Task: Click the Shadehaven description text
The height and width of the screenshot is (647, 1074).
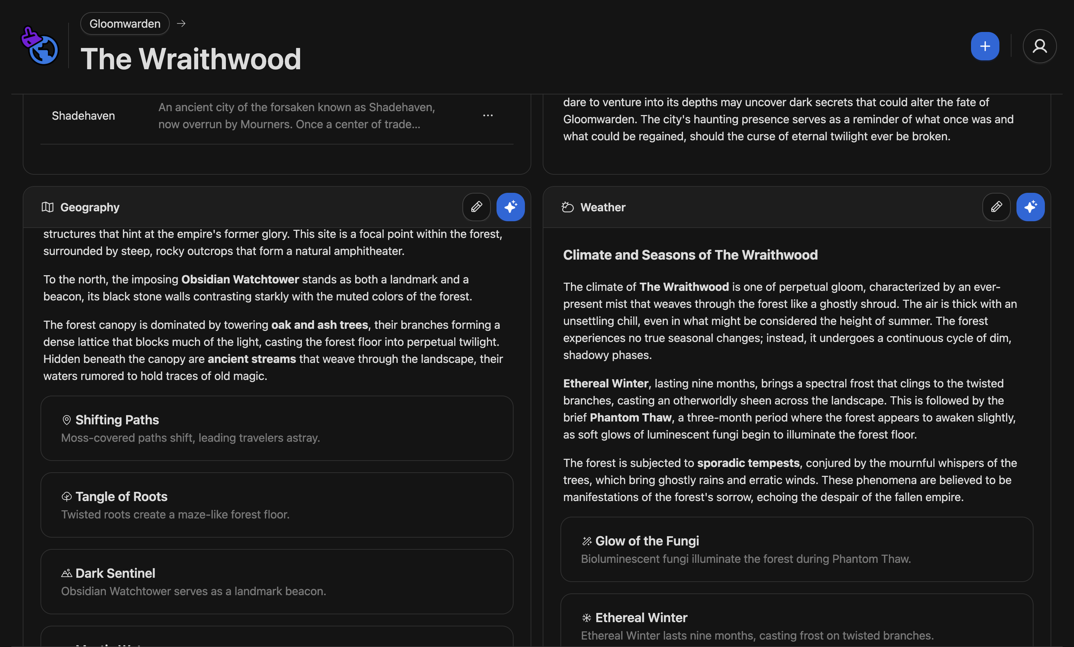Action: pos(297,116)
